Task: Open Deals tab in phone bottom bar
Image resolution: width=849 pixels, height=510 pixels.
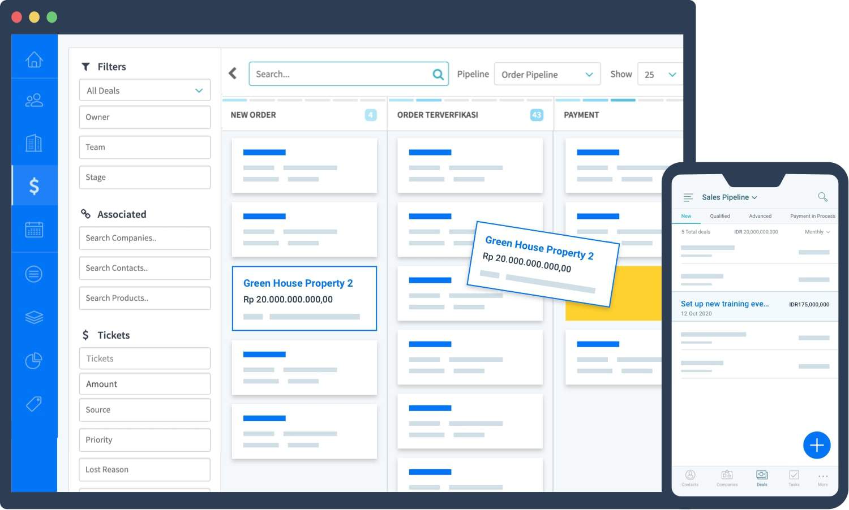Action: (762, 478)
